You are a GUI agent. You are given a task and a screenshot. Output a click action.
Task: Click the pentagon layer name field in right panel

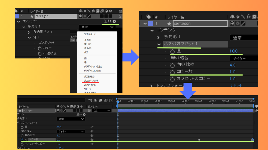[200, 23]
